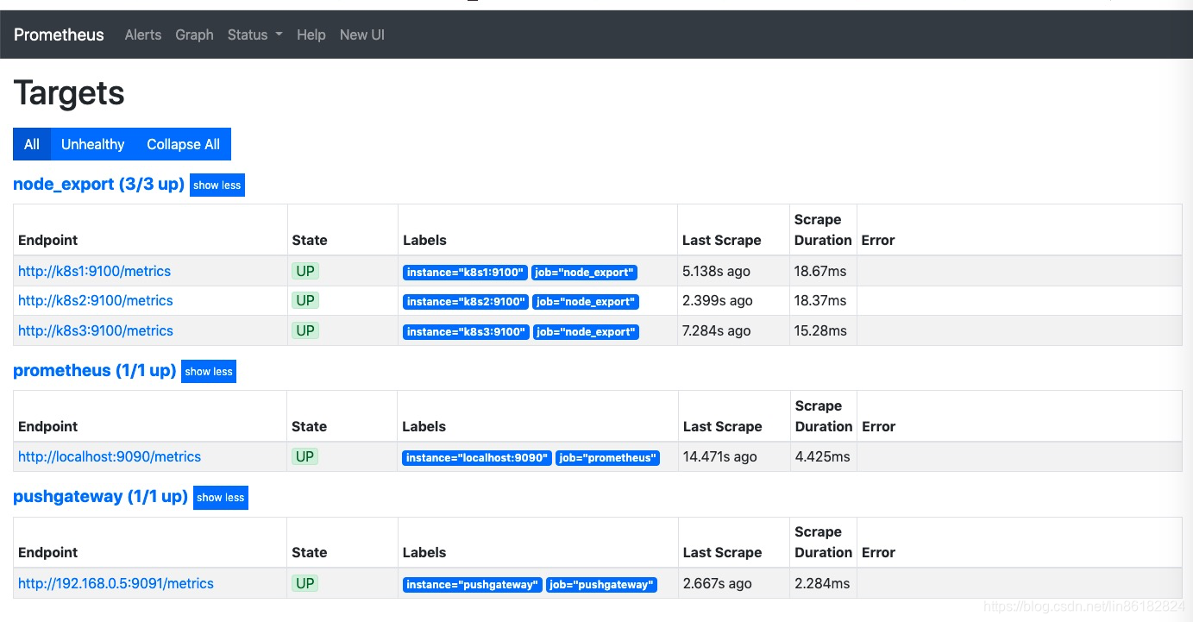Open http://k8s3:9100/metrics endpoint
This screenshot has width=1193, height=622.
96,330
